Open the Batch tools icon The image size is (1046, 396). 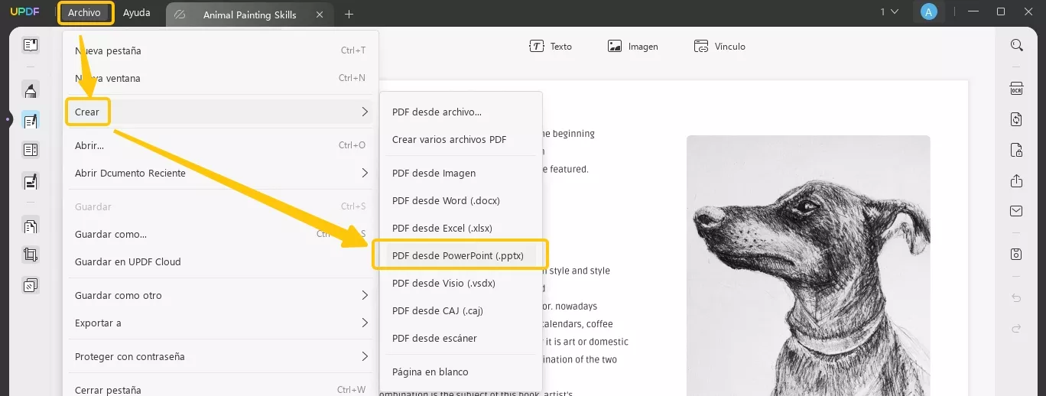coord(31,285)
